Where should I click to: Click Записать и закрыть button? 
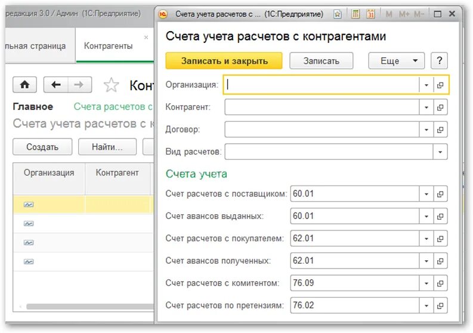224,61
